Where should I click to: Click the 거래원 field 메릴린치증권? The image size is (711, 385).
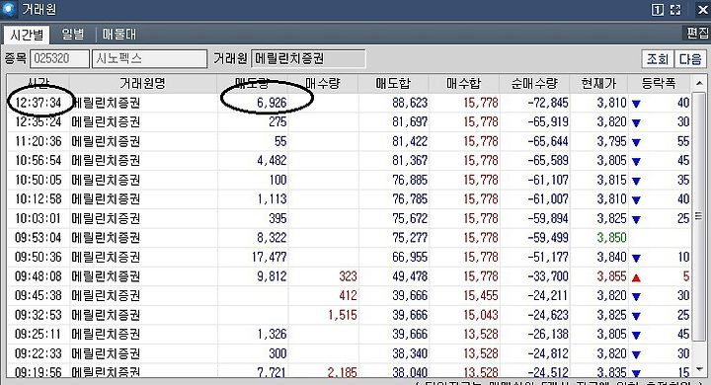click(308, 59)
